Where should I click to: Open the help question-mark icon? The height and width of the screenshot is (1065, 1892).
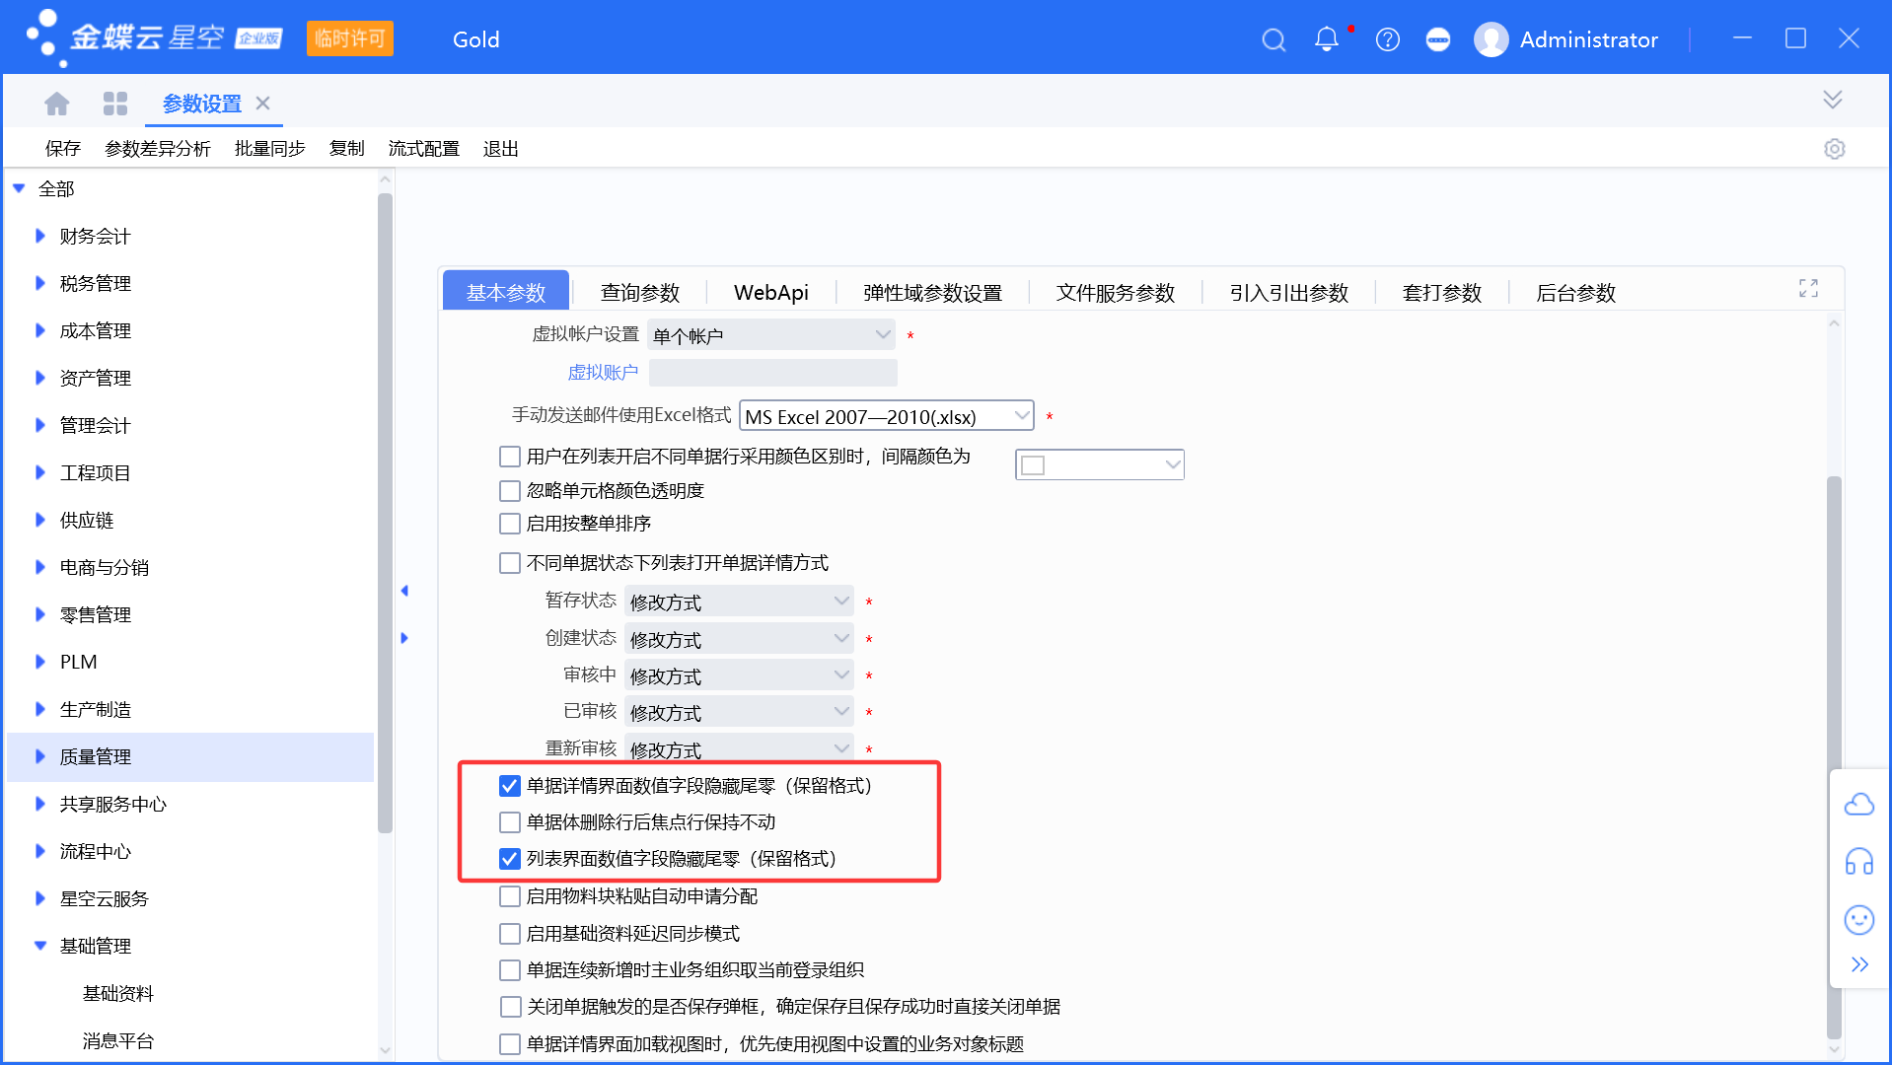click(1388, 39)
